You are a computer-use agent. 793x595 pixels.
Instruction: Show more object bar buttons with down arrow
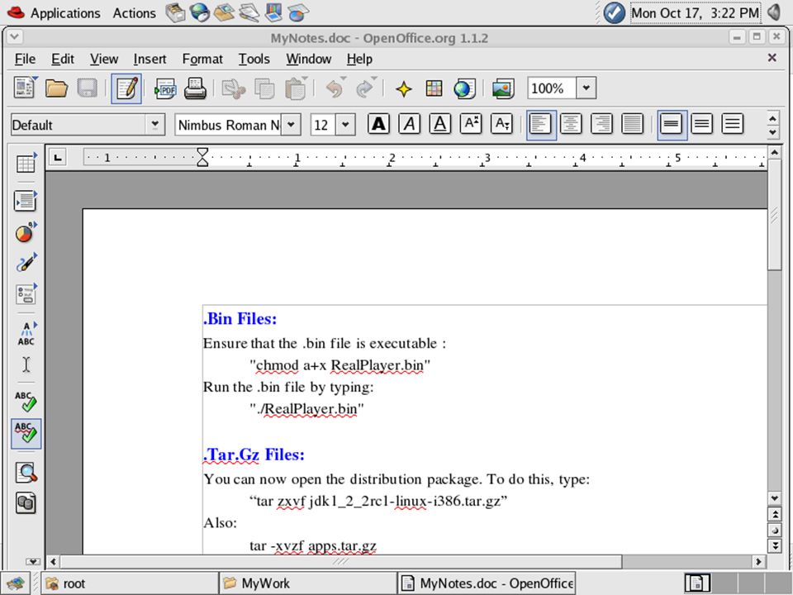(772, 132)
